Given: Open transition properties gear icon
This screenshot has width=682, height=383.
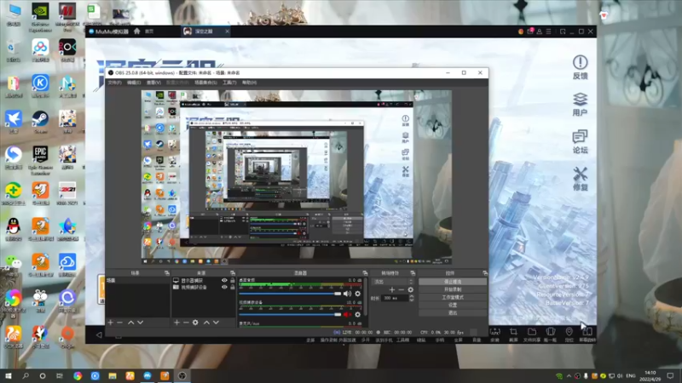Looking at the screenshot, I should (x=411, y=289).
